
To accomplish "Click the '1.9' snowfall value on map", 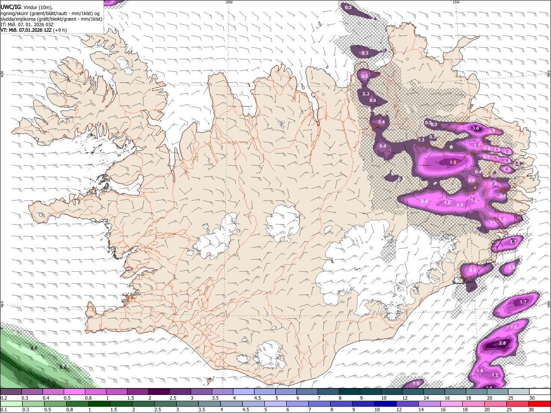I will [x=452, y=163].
